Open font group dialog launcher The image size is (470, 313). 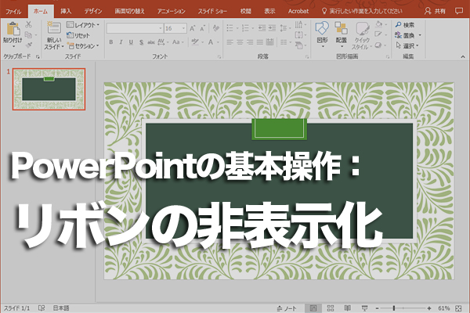(x=219, y=56)
